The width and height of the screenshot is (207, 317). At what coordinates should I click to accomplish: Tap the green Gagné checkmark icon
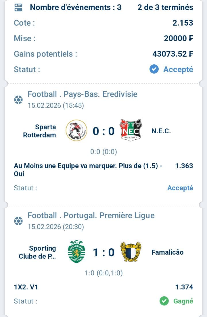click(x=164, y=301)
